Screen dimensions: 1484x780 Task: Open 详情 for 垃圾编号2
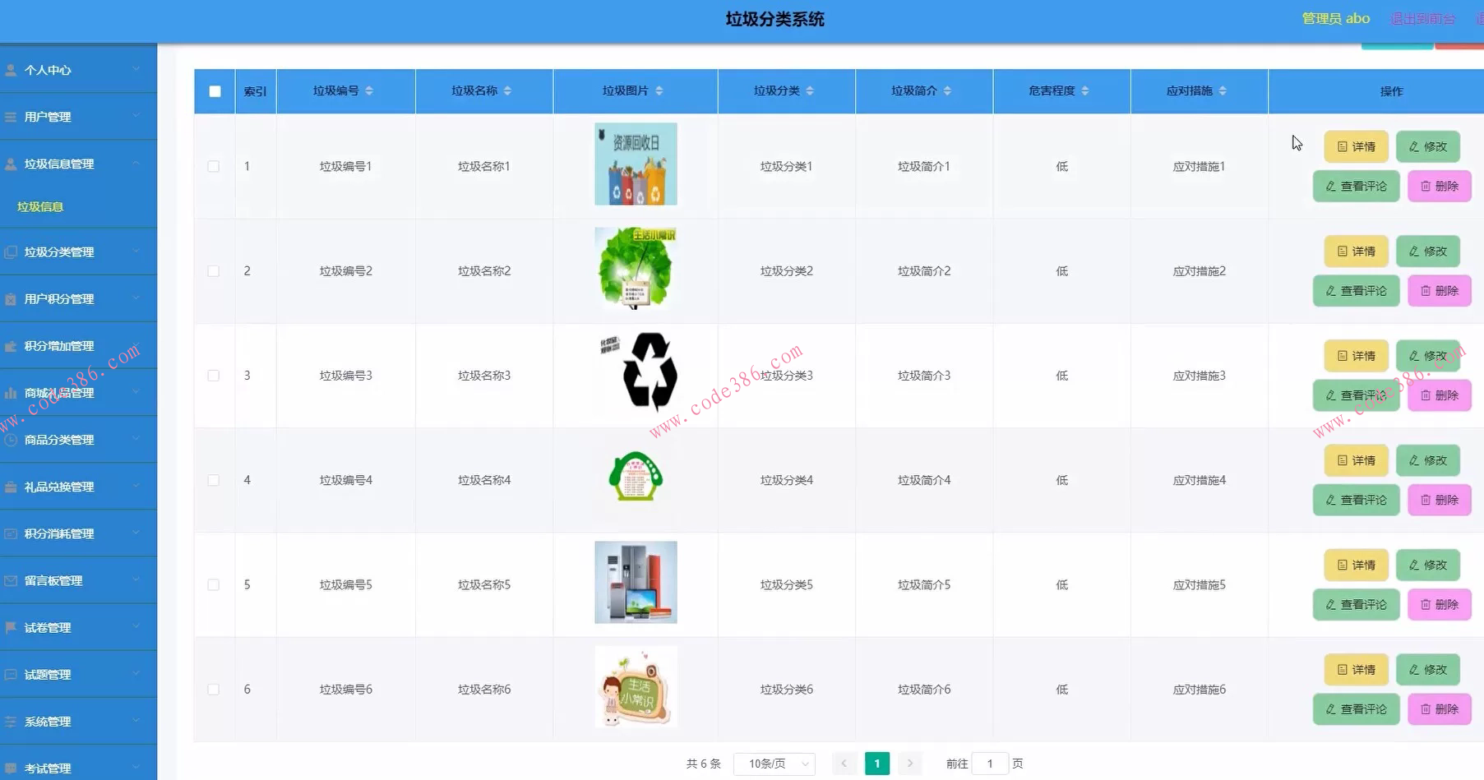tap(1355, 251)
